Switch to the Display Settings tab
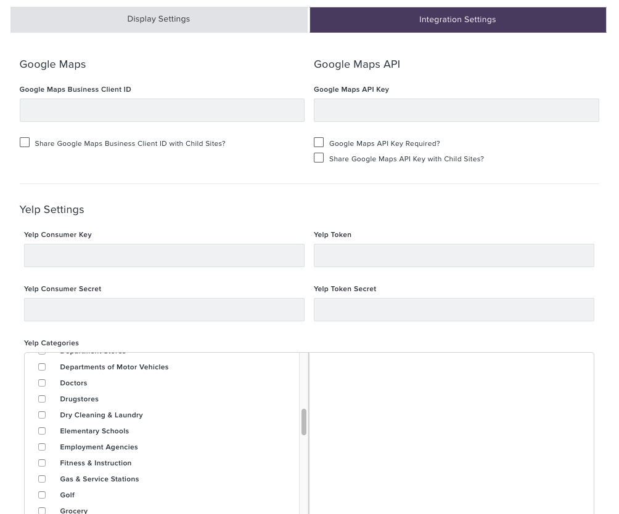This screenshot has width=619, height=514. pyautogui.click(x=158, y=19)
